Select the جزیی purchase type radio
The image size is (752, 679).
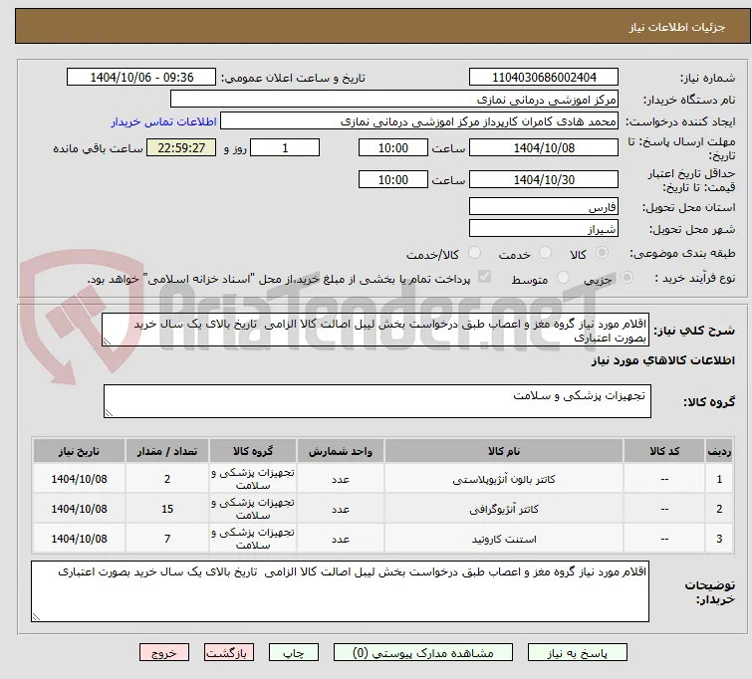[x=627, y=278]
